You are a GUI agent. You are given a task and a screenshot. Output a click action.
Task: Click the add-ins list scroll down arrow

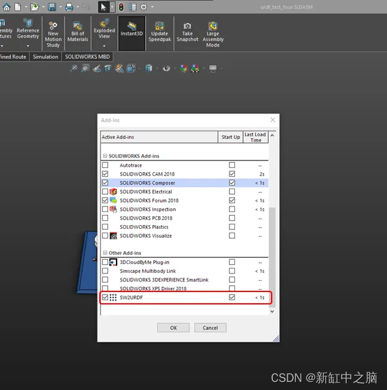pyautogui.click(x=272, y=311)
